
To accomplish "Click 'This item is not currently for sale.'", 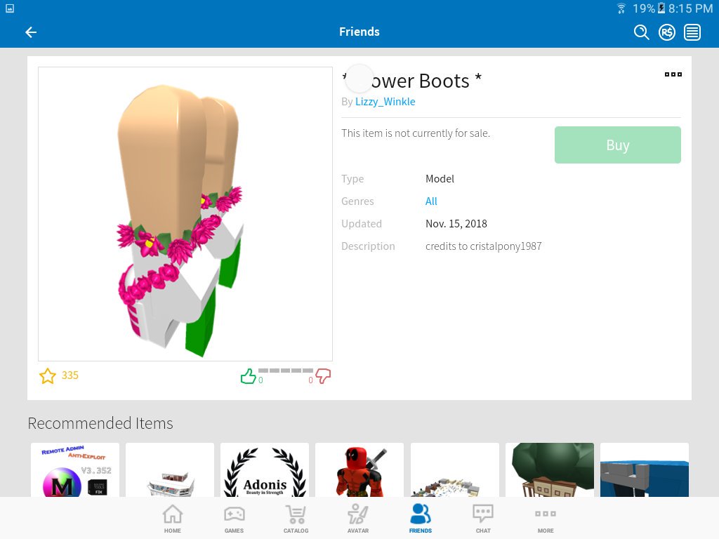I will tap(416, 133).
